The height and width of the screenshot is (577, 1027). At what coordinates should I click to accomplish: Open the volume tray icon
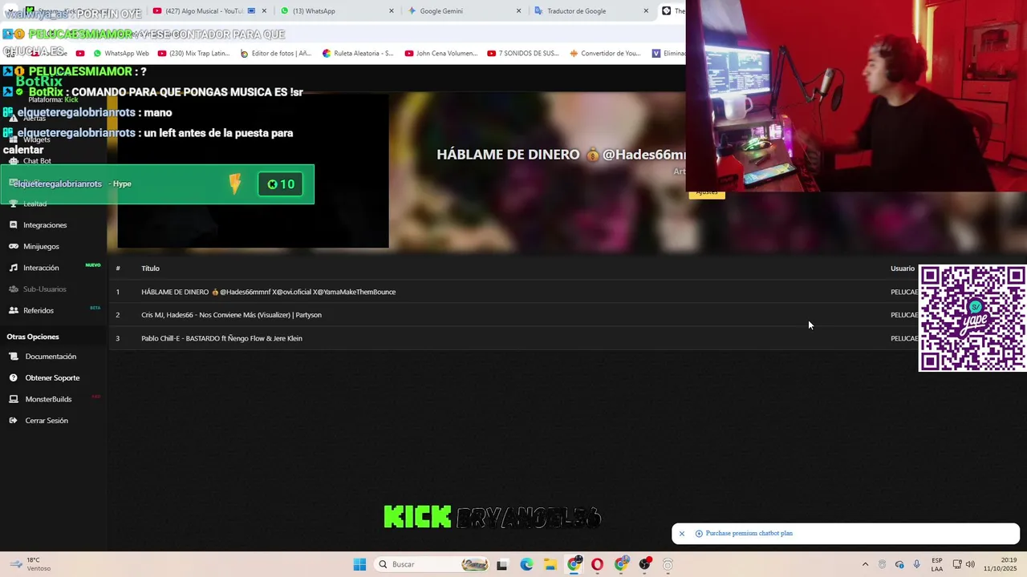(971, 564)
